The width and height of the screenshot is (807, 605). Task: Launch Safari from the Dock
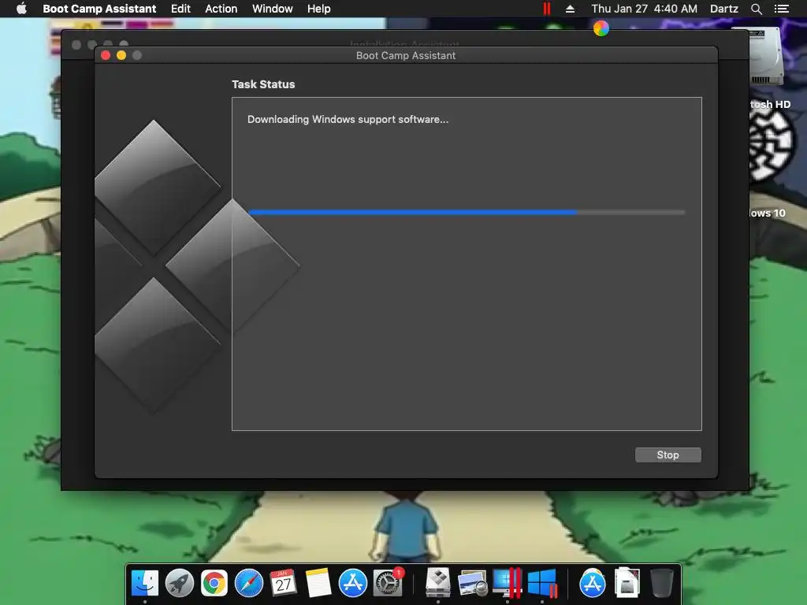click(248, 583)
